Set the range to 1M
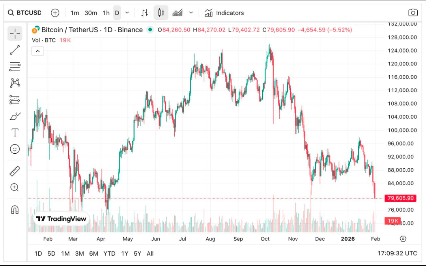 click(65, 253)
